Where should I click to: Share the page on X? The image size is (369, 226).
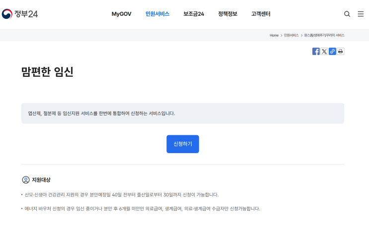pos(324,51)
